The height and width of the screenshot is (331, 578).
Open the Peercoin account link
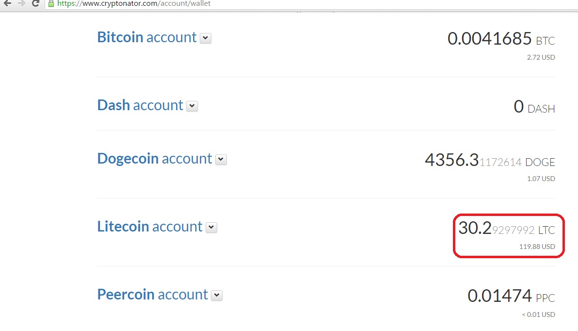pos(152,295)
